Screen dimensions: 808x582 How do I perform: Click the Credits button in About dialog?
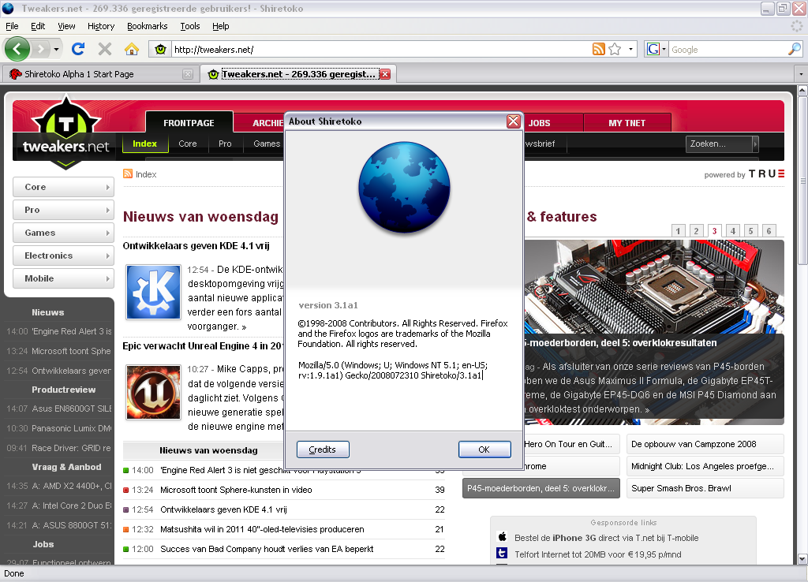click(323, 450)
